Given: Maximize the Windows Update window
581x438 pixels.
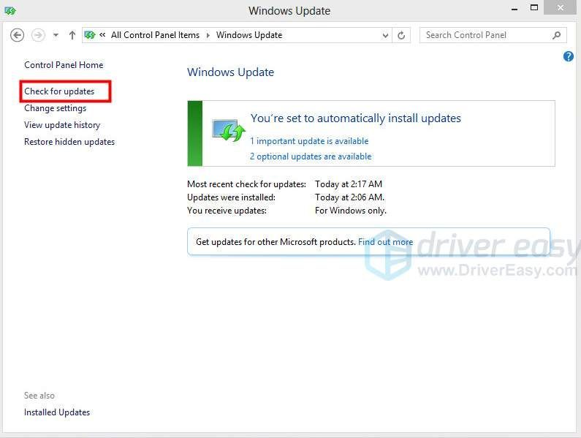Looking at the screenshot, I should [534, 8].
